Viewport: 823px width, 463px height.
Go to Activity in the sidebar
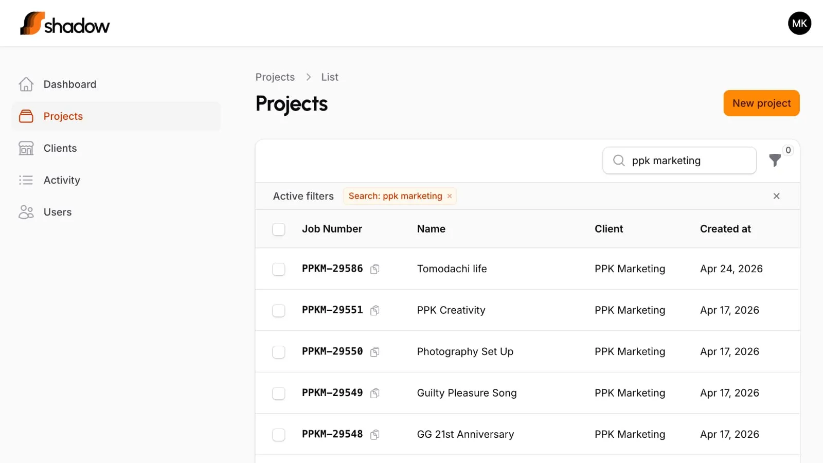(x=116, y=180)
